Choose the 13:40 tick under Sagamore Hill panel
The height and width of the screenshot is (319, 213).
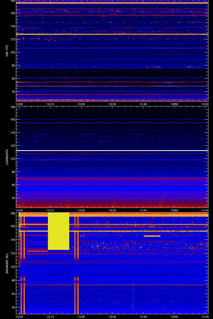143,317
